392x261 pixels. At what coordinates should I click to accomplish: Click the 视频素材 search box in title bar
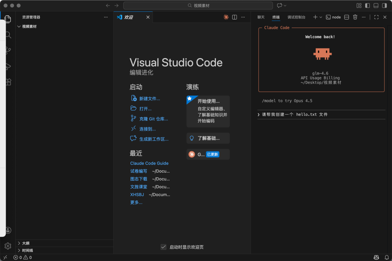pos(198,6)
